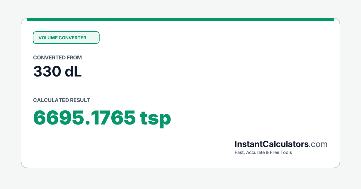Click the horizontal divider line
Screen dimensions: 361x189
pyautogui.click(x=180, y=87)
